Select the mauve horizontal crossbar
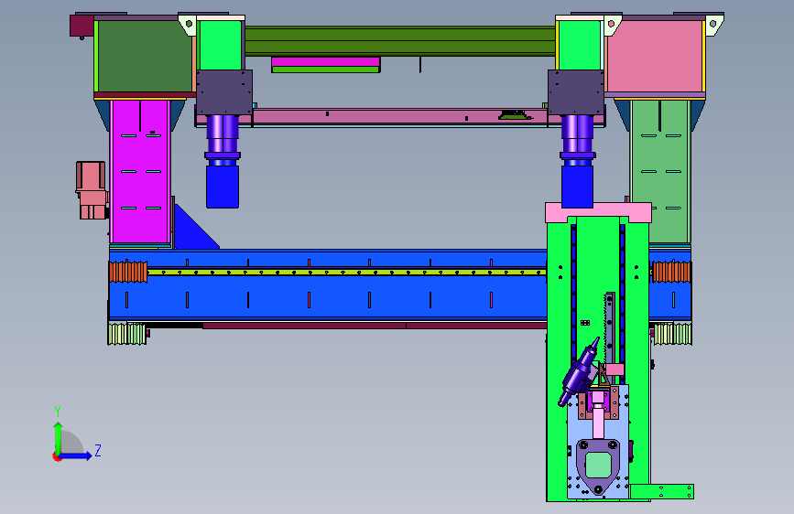Viewport: 794px width, 514px height. pyautogui.click(x=400, y=116)
